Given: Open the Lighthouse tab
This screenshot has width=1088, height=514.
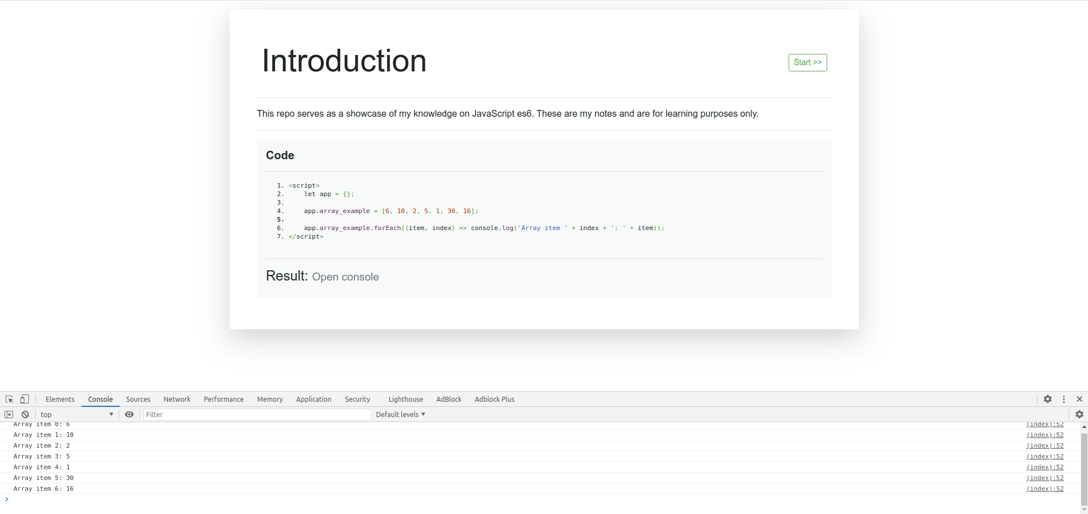Looking at the screenshot, I should coord(405,400).
